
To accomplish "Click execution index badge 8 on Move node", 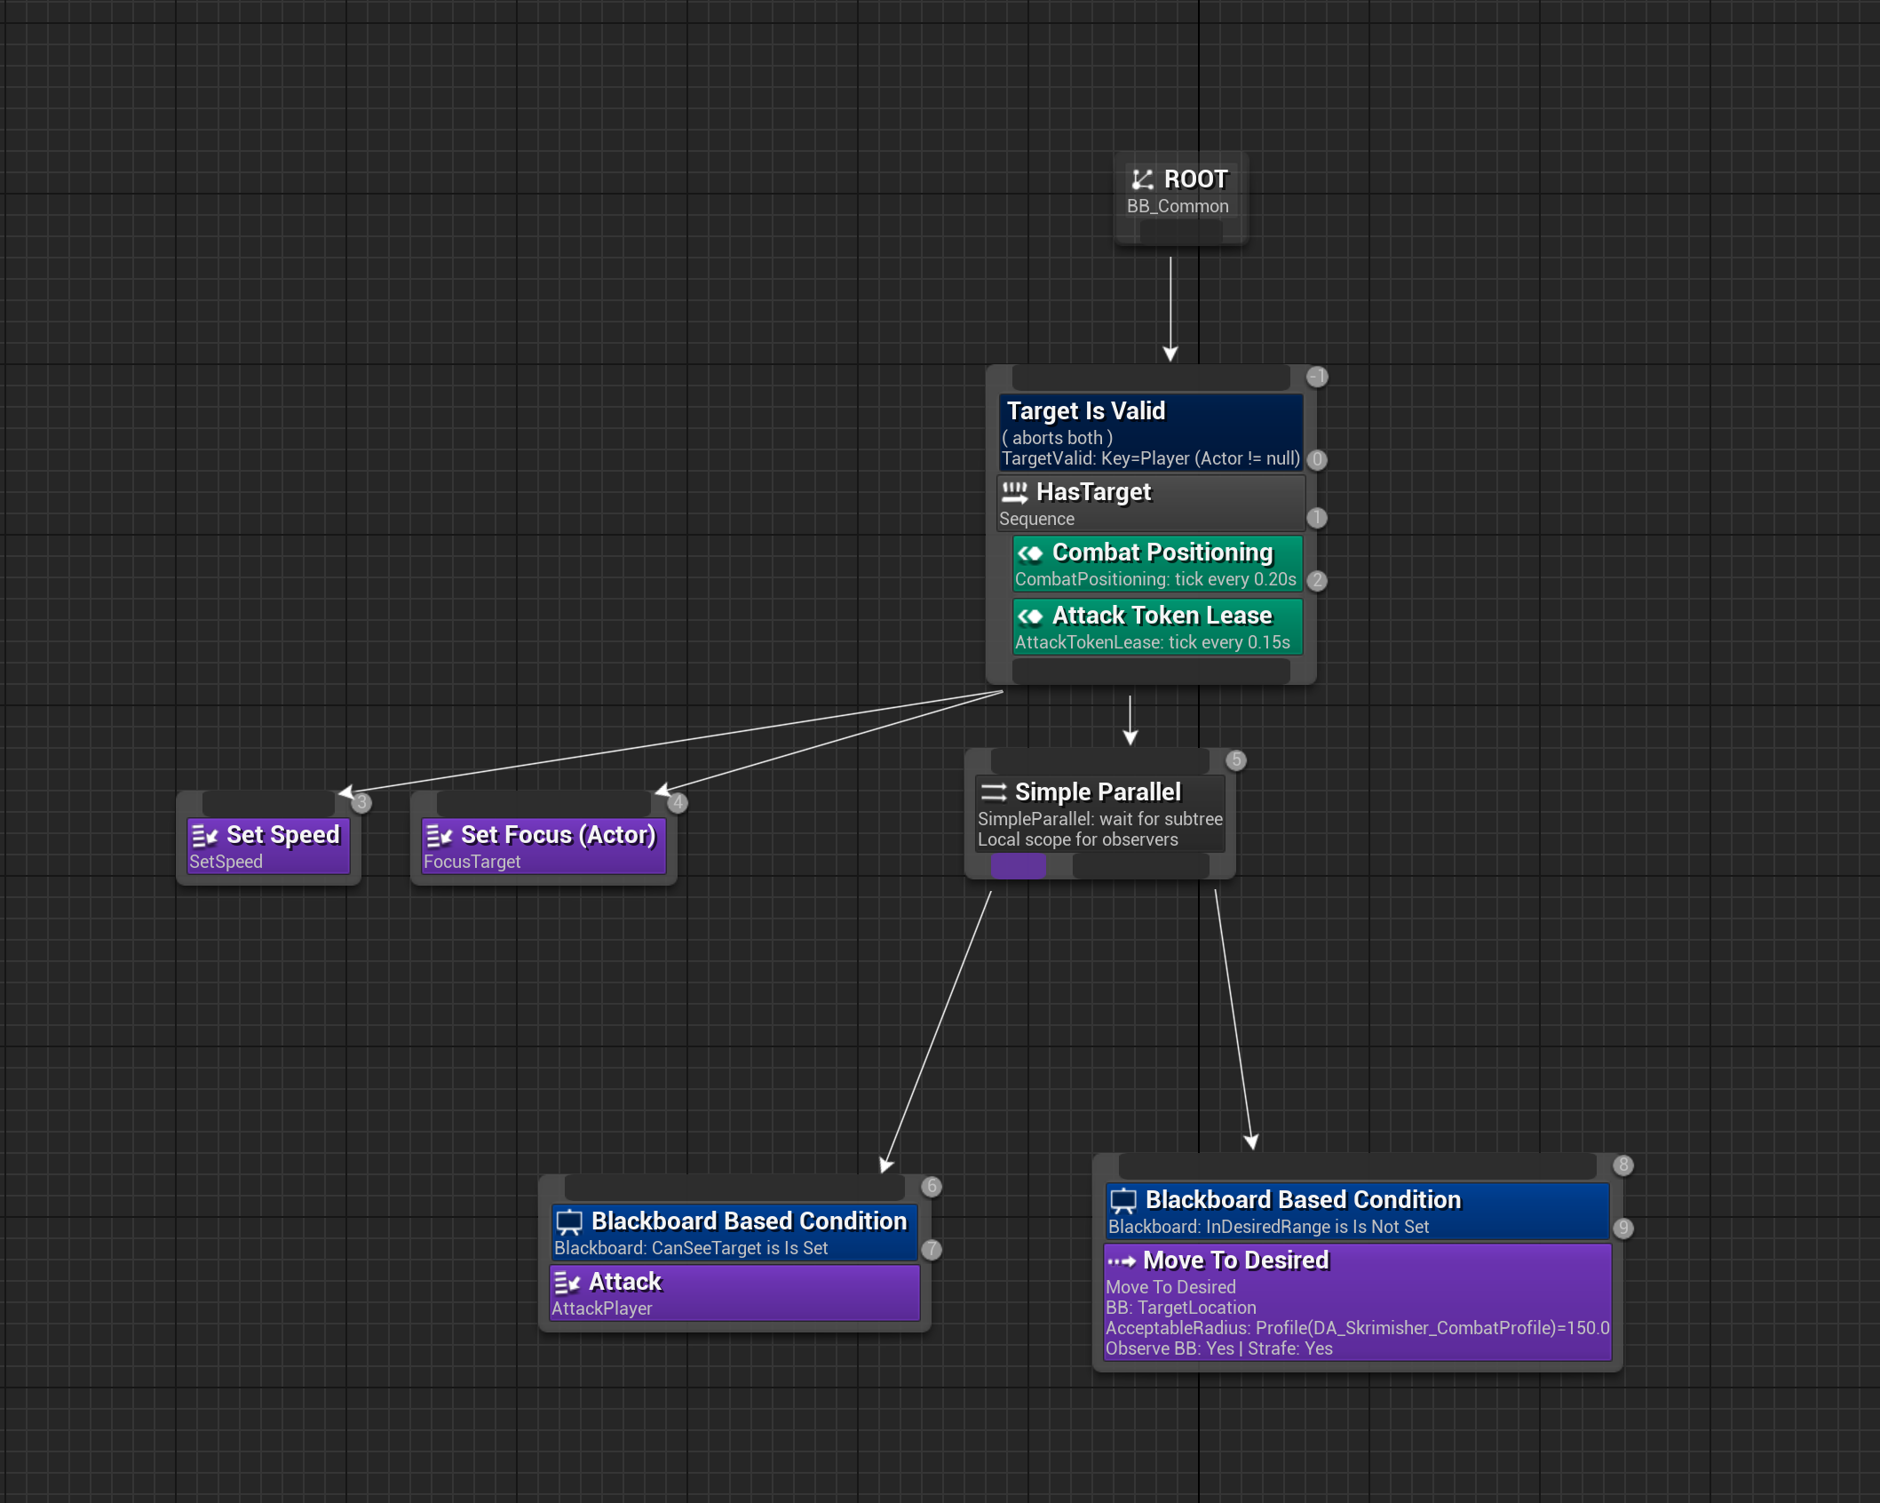I will coord(1622,1165).
